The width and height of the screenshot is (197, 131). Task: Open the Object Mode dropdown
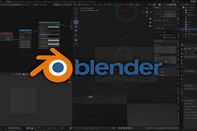pyautogui.click(x=85, y=5)
